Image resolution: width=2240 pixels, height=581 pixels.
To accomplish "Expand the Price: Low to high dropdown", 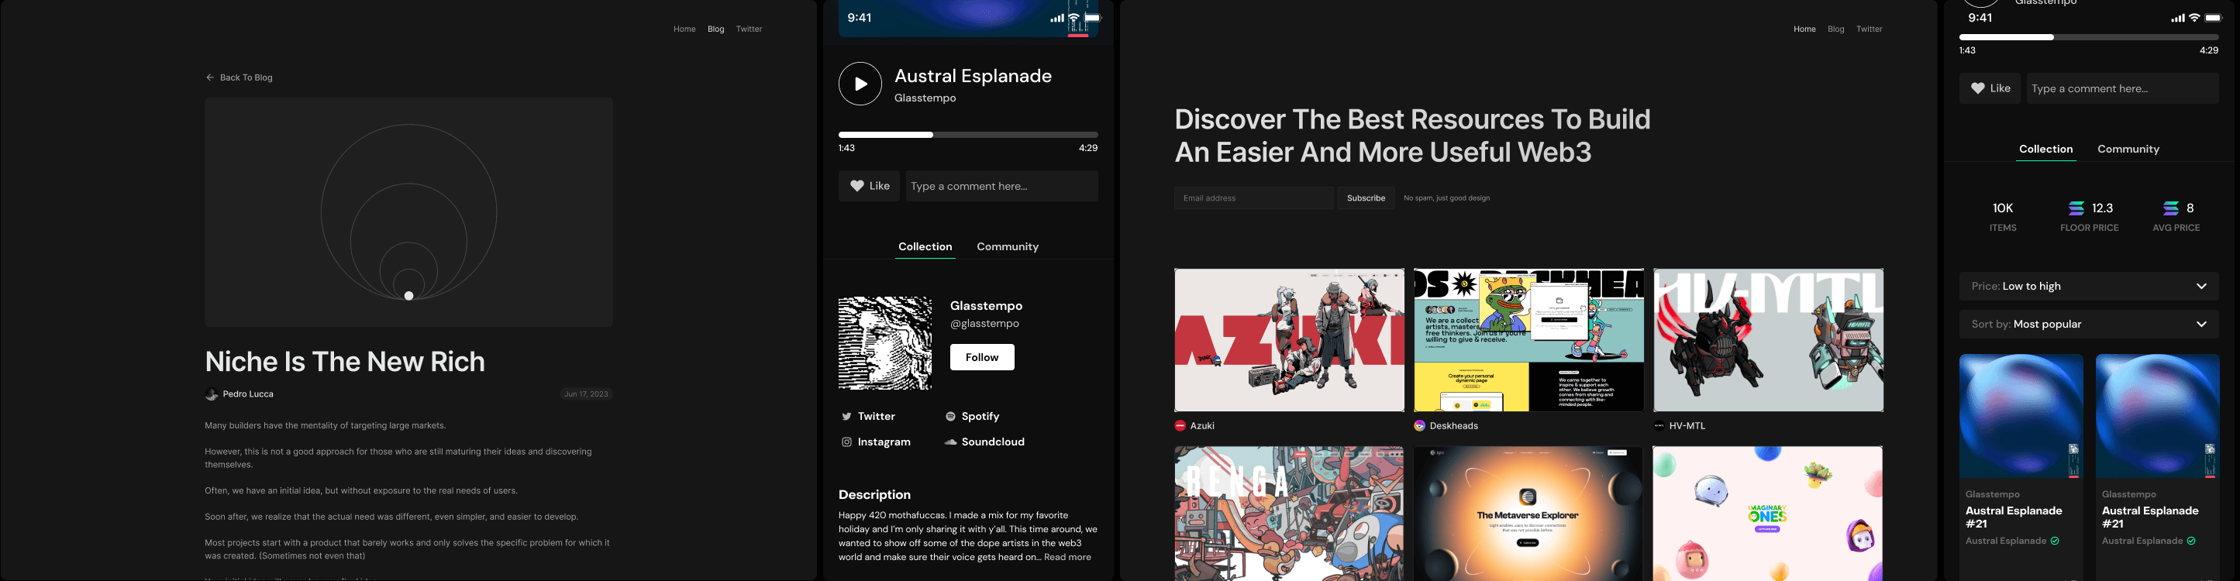I will [x=2088, y=286].
